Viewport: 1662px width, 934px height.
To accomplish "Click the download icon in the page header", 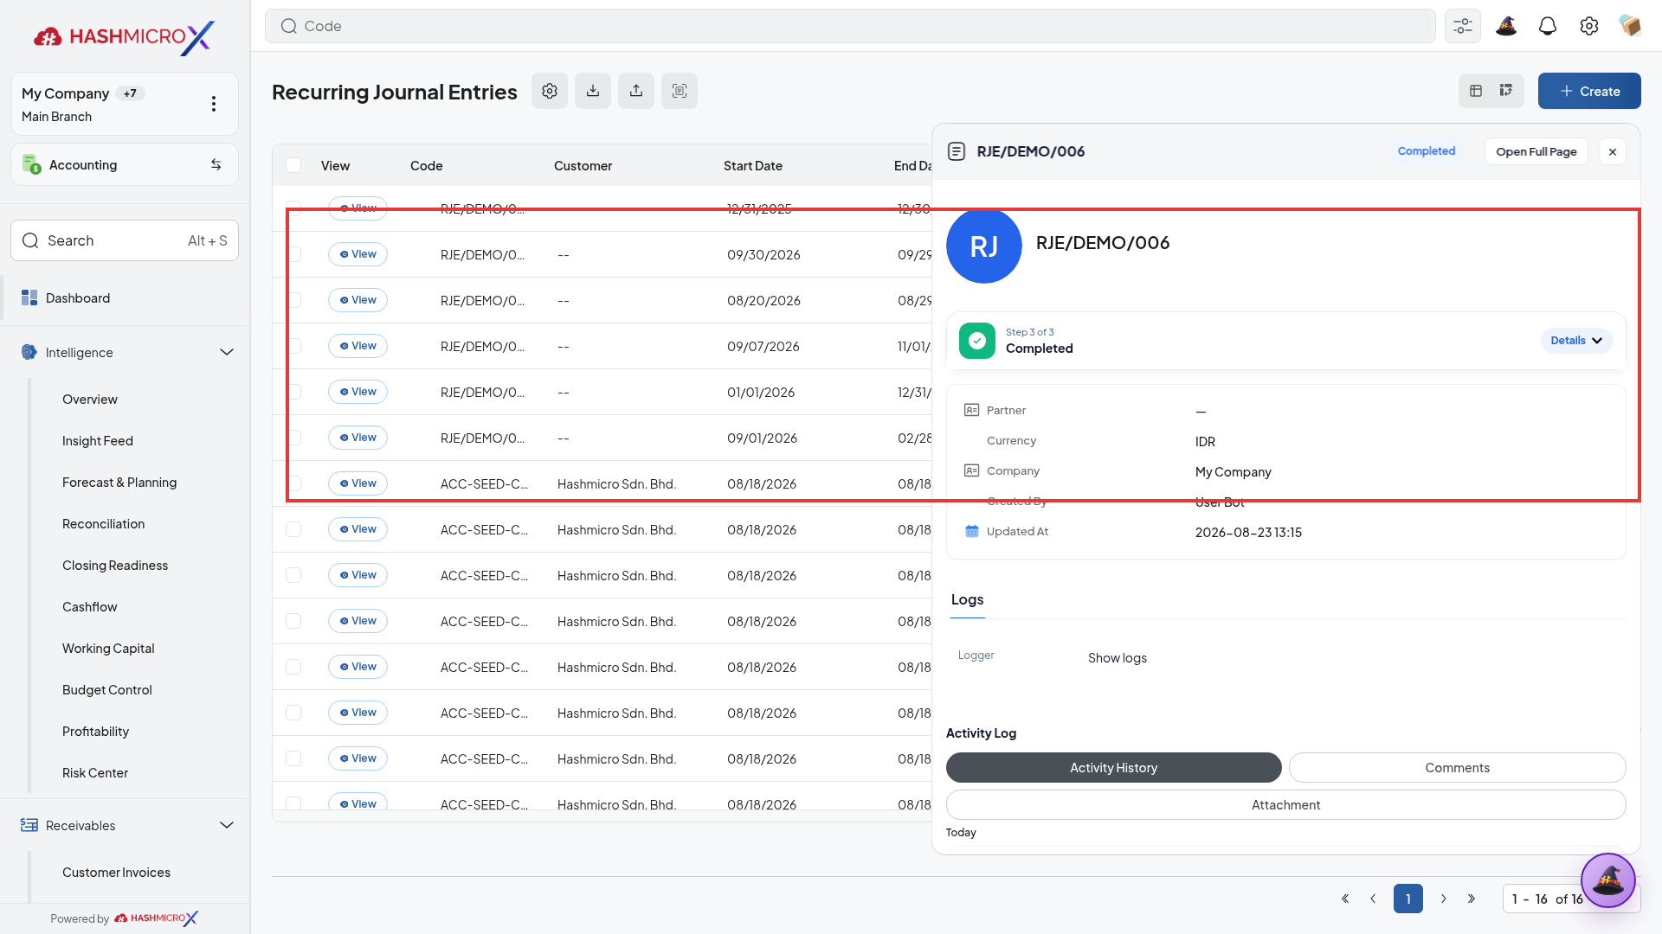I will [x=593, y=91].
